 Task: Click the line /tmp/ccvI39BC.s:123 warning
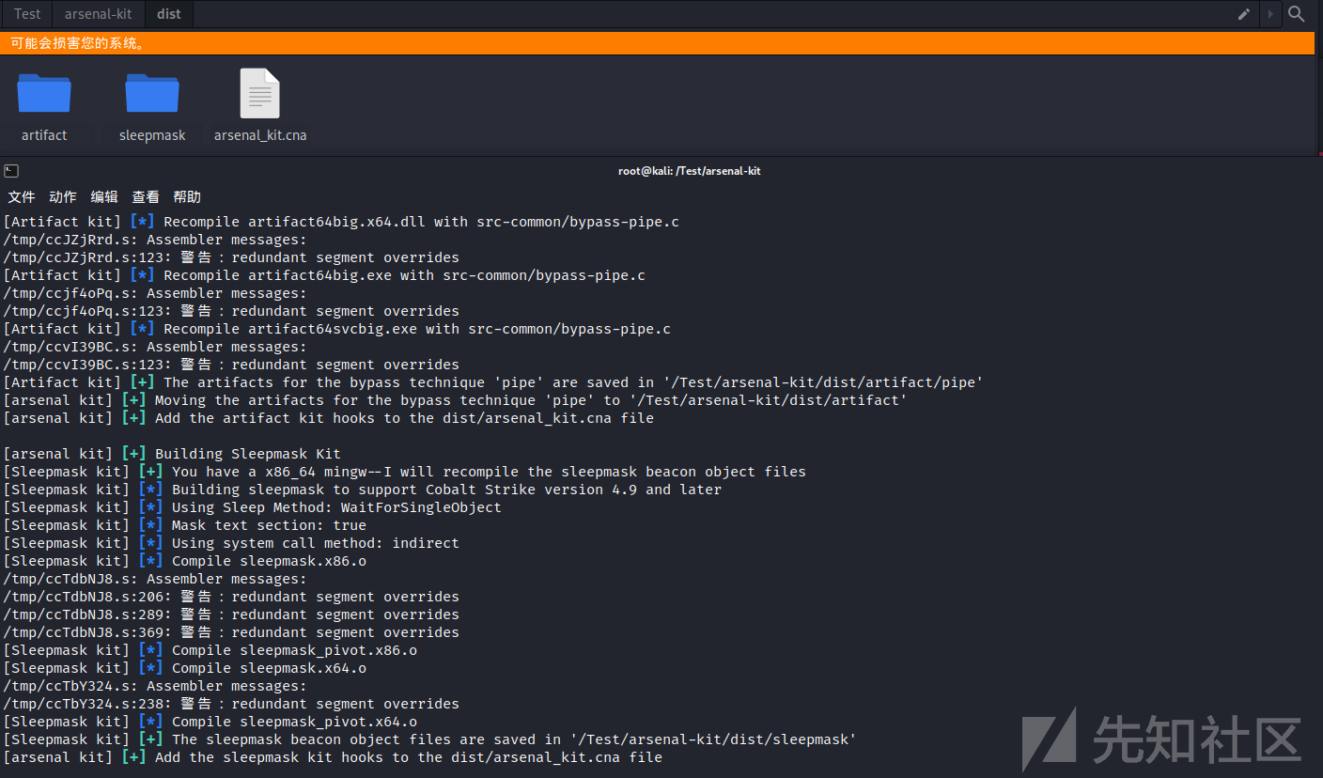tap(231, 365)
